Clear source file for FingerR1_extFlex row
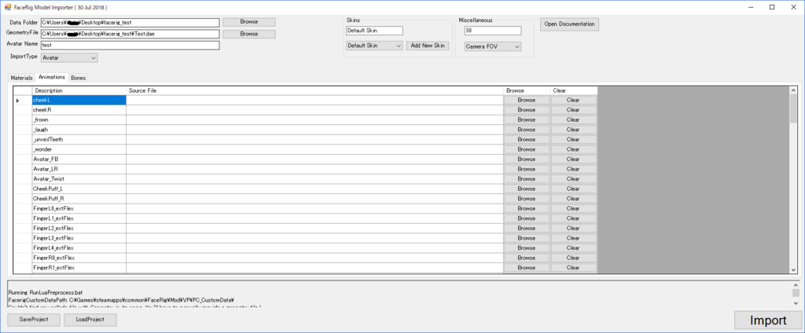Screen dimensions: 805x333 (x=573, y=268)
